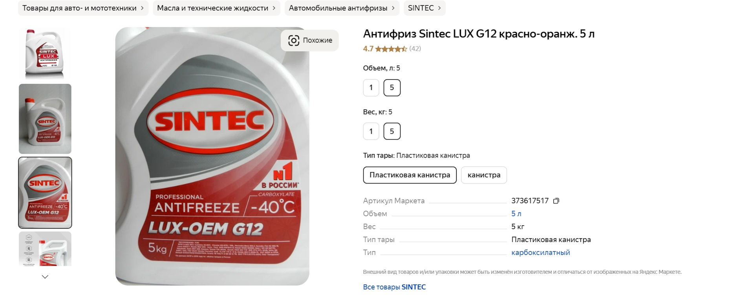Open the 'Все товары SINTEC' link

[394, 287]
